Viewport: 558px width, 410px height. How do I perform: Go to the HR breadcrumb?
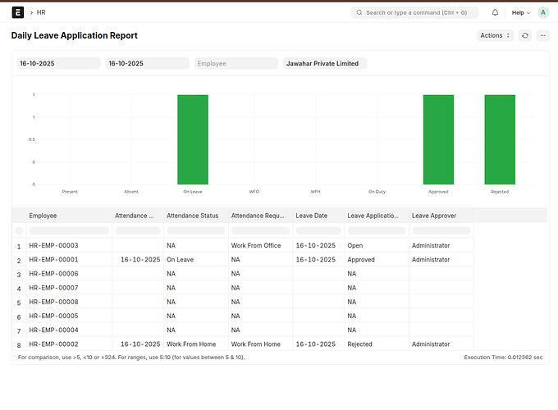[x=41, y=13]
